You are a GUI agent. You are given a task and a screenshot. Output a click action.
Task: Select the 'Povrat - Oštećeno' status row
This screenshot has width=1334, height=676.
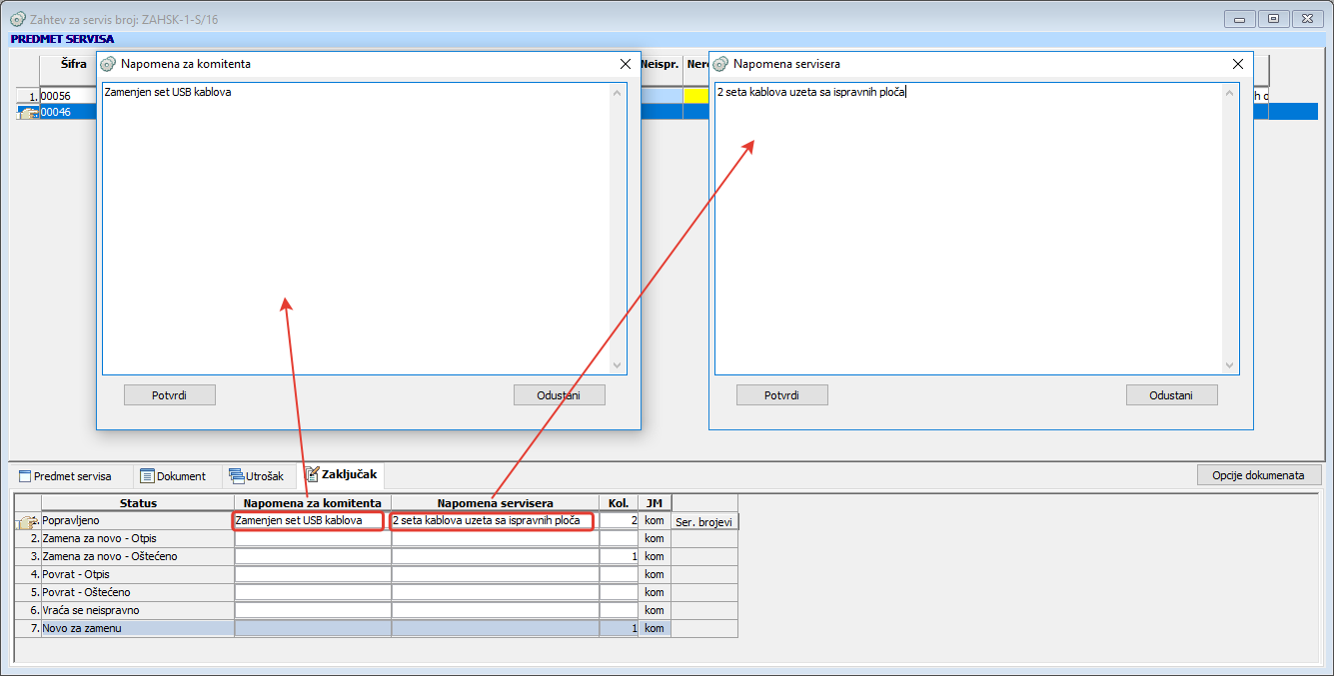pyautogui.click(x=138, y=592)
